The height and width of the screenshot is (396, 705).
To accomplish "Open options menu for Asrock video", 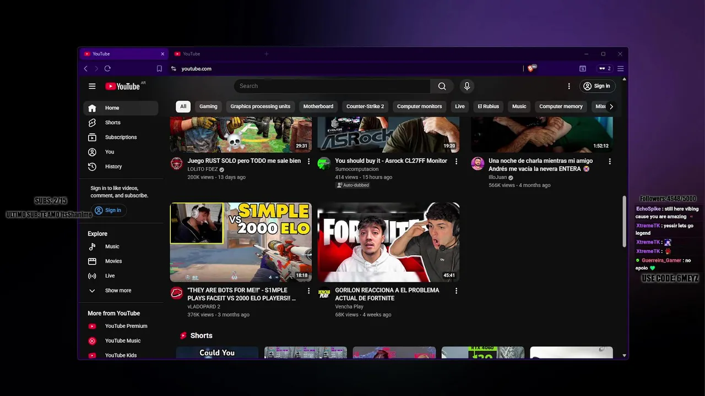I will [456, 161].
